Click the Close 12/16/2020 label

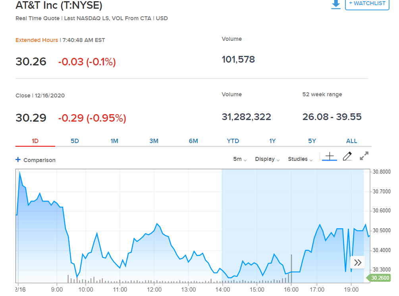40,95
